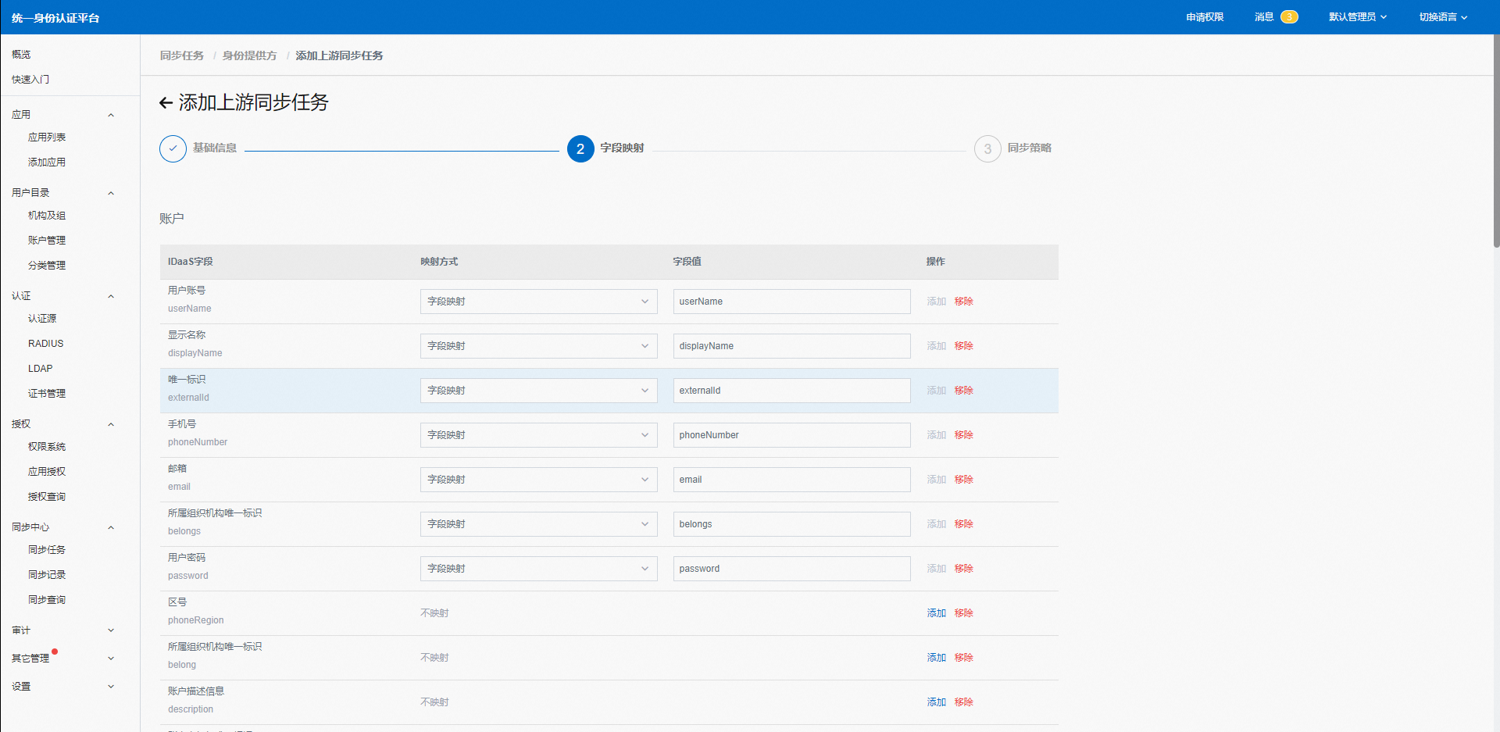Image resolution: width=1500 pixels, height=732 pixels.
Task: Click the back arrow beside 添加上游同步任务
Action: [x=166, y=103]
